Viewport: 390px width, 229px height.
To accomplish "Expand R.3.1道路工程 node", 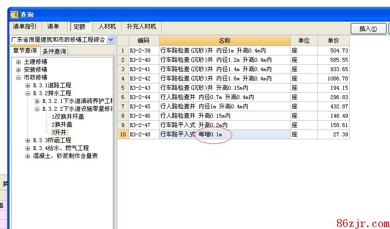I will [x=28, y=85].
